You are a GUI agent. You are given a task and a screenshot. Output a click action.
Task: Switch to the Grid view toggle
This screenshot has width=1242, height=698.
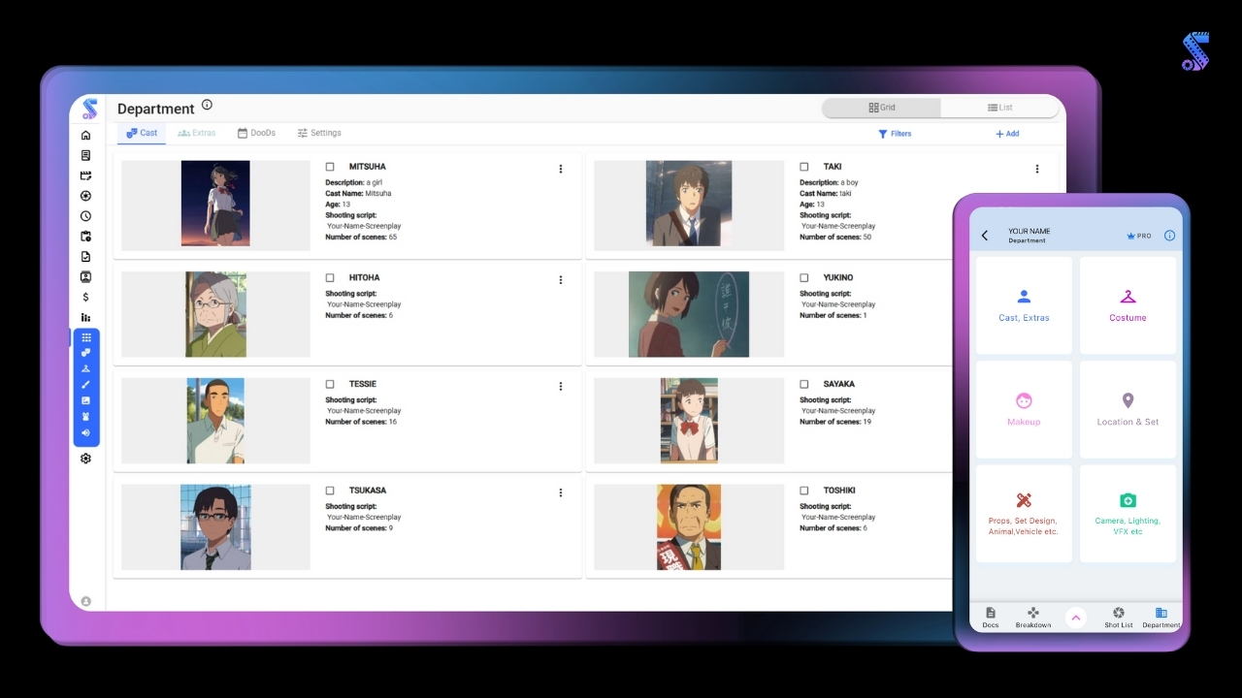881,108
